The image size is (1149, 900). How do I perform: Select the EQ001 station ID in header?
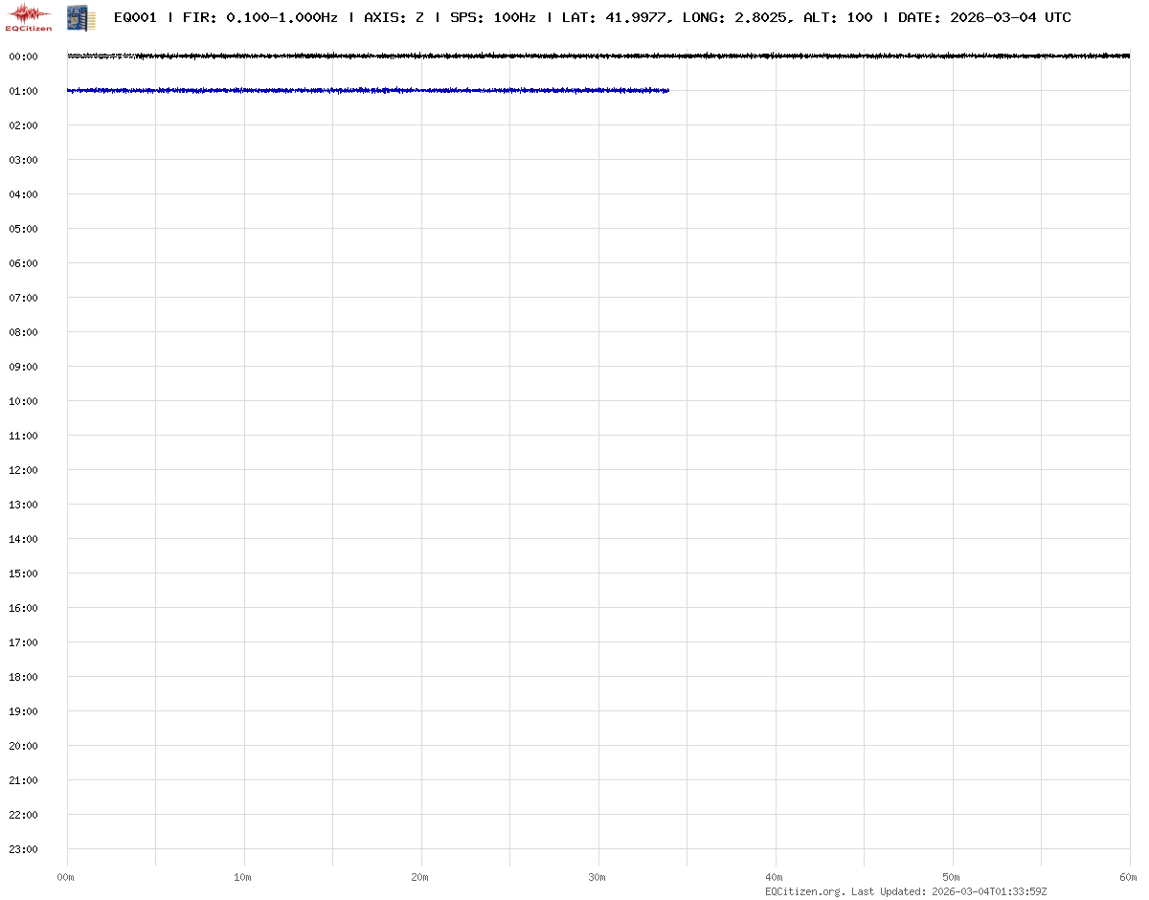click(x=135, y=17)
